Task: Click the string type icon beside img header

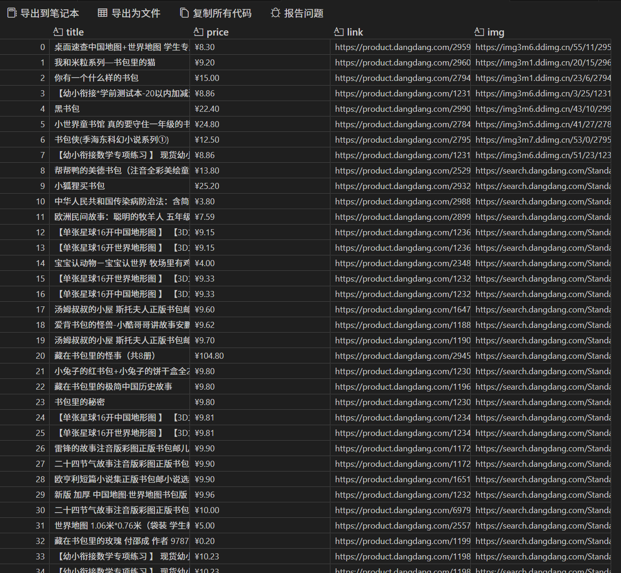Action: click(x=479, y=32)
